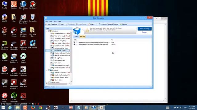Uncheck the C:\Users\Aaron file checkbox
The height and width of the screenshot is (110, 197).
coord(74,42)
